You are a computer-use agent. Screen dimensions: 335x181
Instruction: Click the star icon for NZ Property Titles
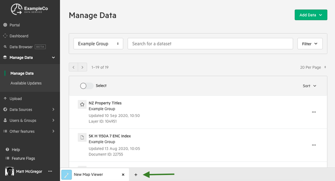82,104
